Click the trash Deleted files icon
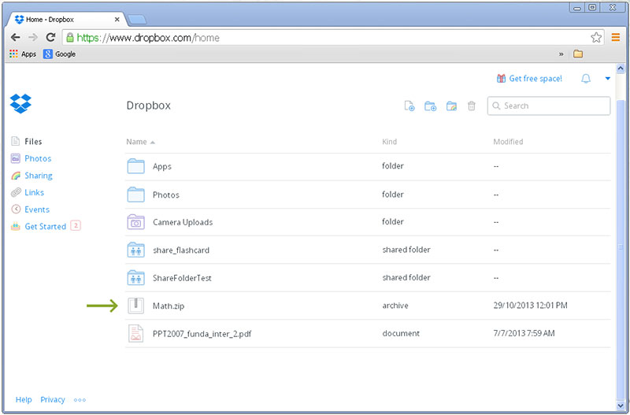The width and height of the screenshot is (630, 415). [472, 106]
